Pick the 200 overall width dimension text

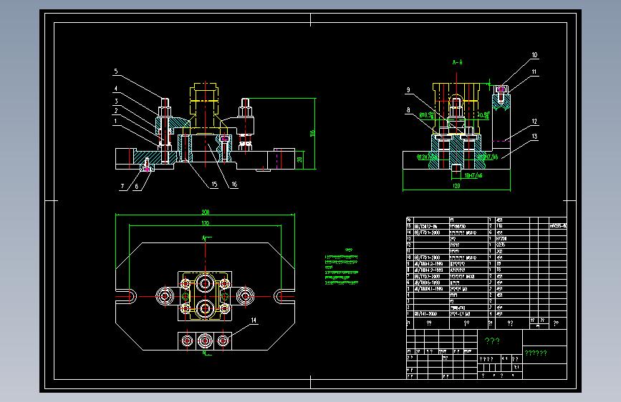[205, 212]
